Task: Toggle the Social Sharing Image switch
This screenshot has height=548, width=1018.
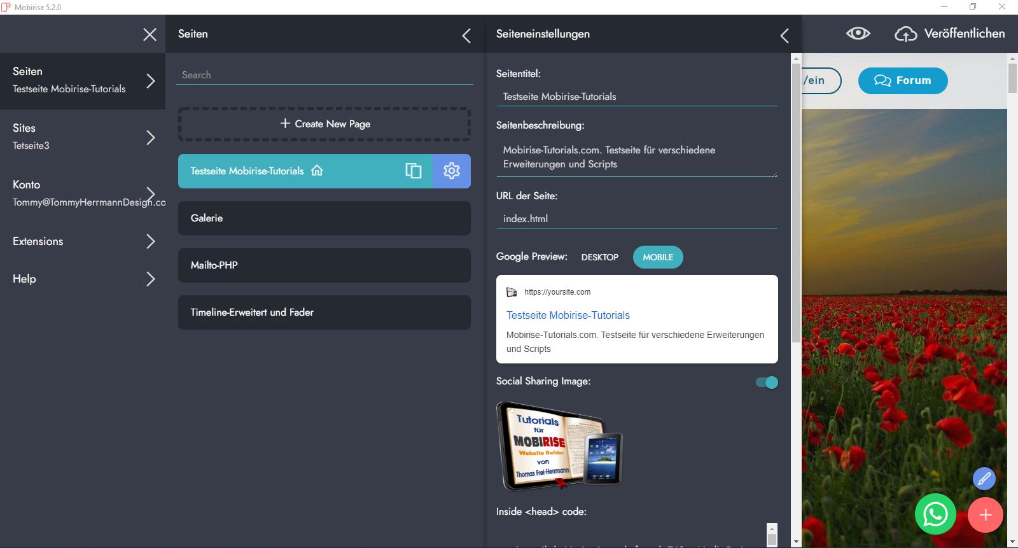Action: (767, 383)
